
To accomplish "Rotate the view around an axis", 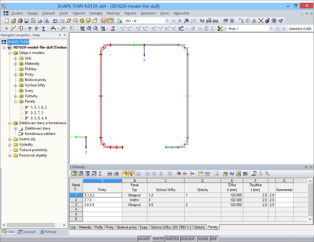I will tap(248, 21).
